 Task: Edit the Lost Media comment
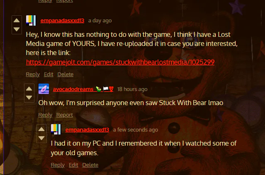click(x=49, y=74)
